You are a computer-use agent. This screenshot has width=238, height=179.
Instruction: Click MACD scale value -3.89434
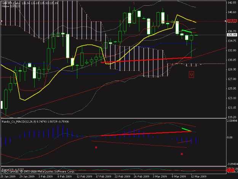click(233, 164)
